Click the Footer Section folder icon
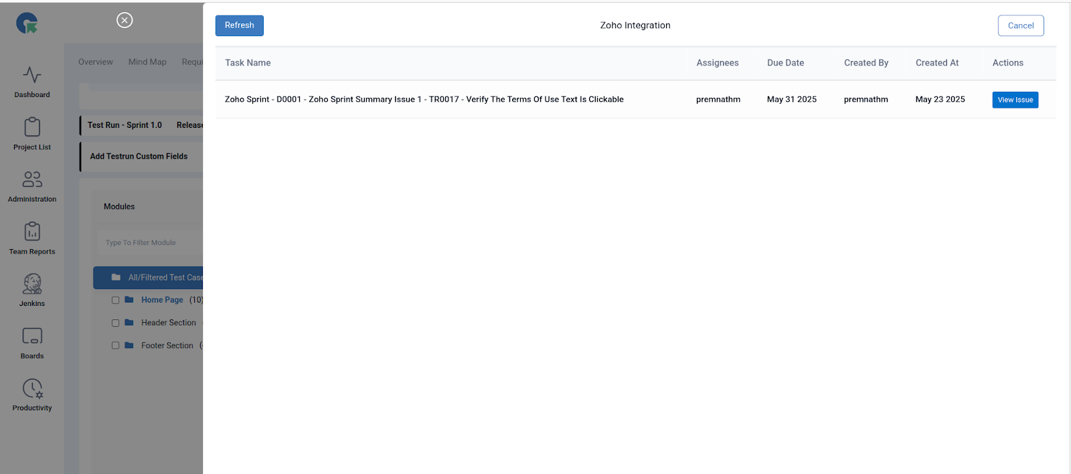This screenshot has height=474, width=1071. 129,345
